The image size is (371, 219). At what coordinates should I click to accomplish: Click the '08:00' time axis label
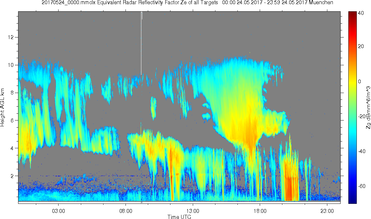click(125, 211)
